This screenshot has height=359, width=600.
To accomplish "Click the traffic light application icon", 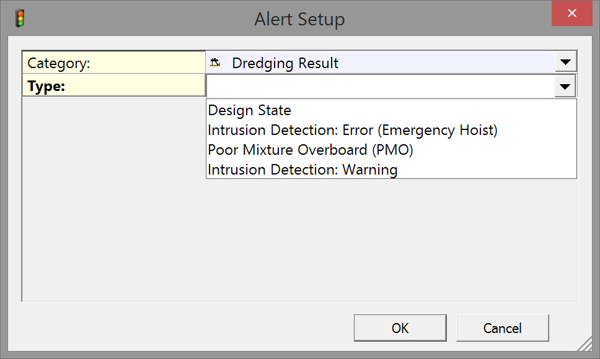I will click(20, 19).
